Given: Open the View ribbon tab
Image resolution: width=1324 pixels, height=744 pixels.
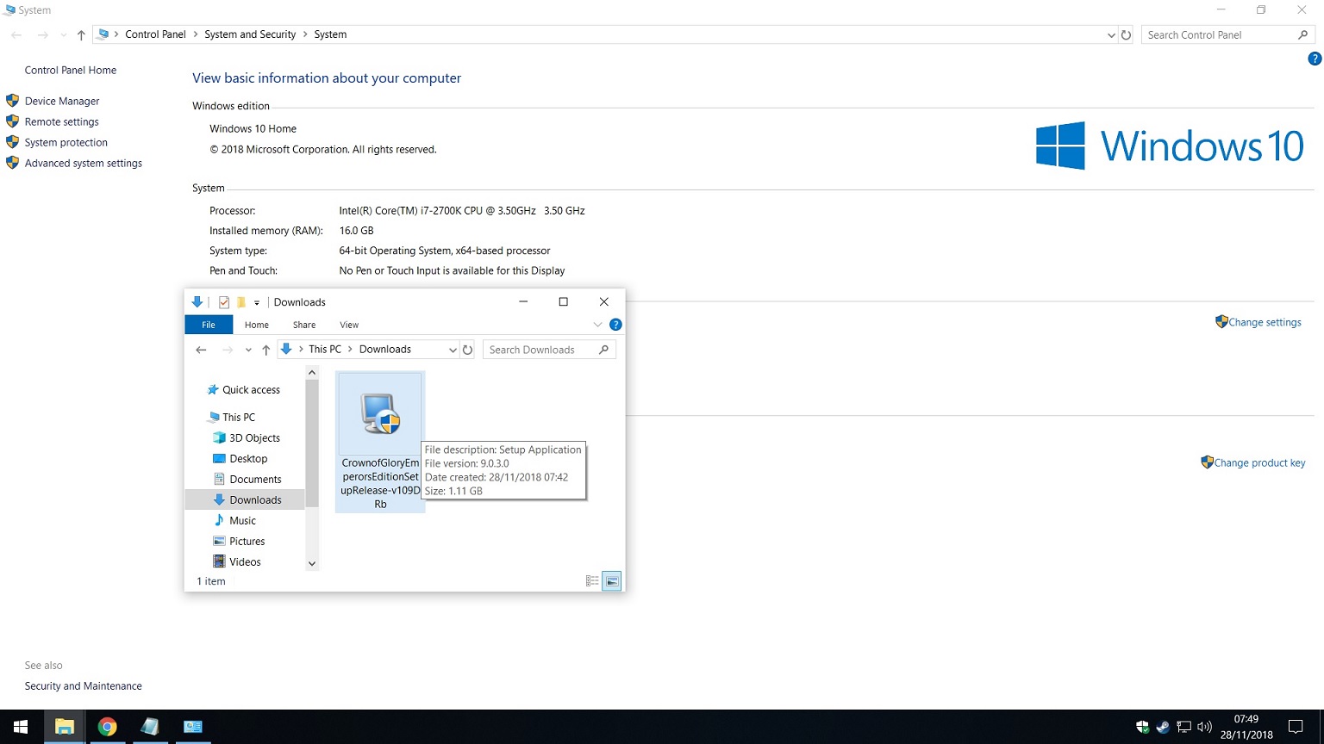Looking at the screenshot, I should click(x=349, y=325).
